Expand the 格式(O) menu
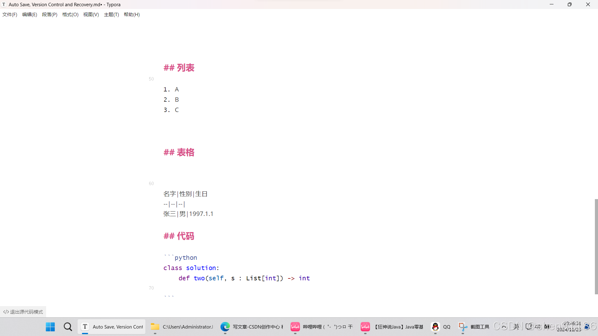 70,15
